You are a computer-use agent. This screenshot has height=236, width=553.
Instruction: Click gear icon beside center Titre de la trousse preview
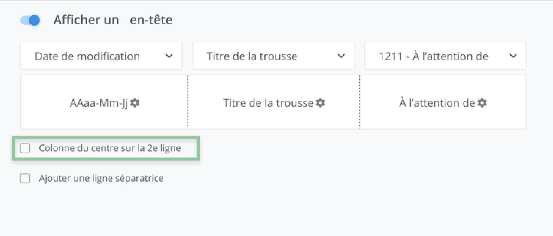pyautogui.click(x=320, y=103)
